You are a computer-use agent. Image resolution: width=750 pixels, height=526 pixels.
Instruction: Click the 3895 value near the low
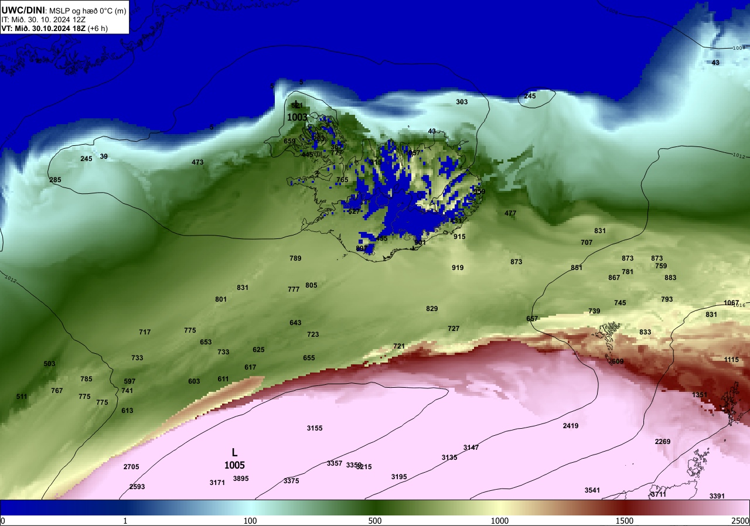[241, 479]
